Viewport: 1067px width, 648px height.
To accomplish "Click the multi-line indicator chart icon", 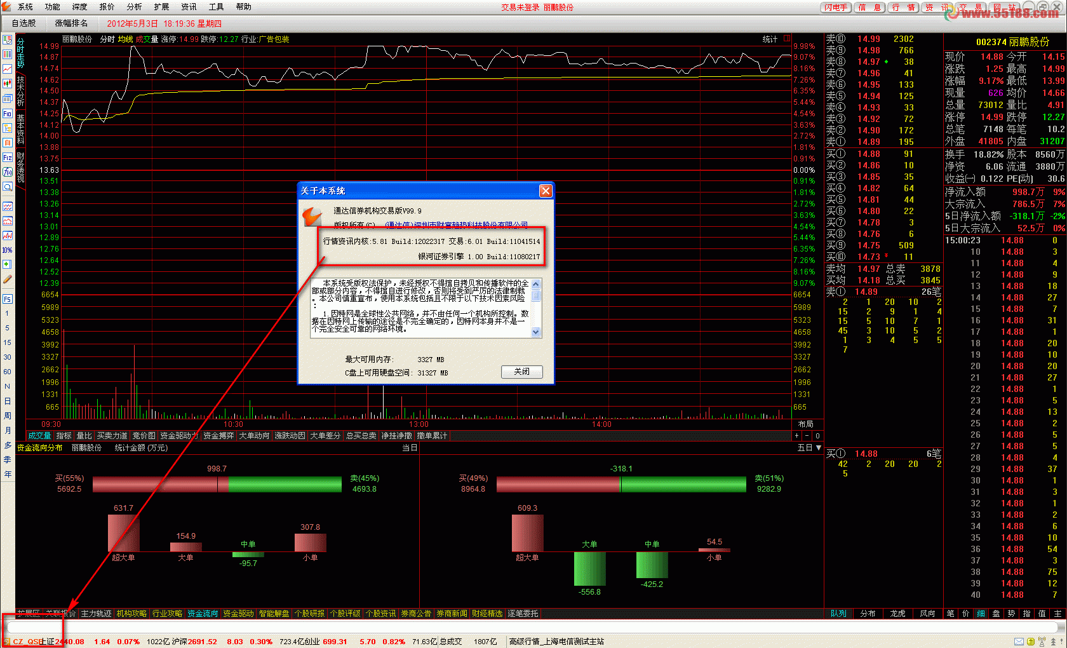I will (x=8, y=206).
